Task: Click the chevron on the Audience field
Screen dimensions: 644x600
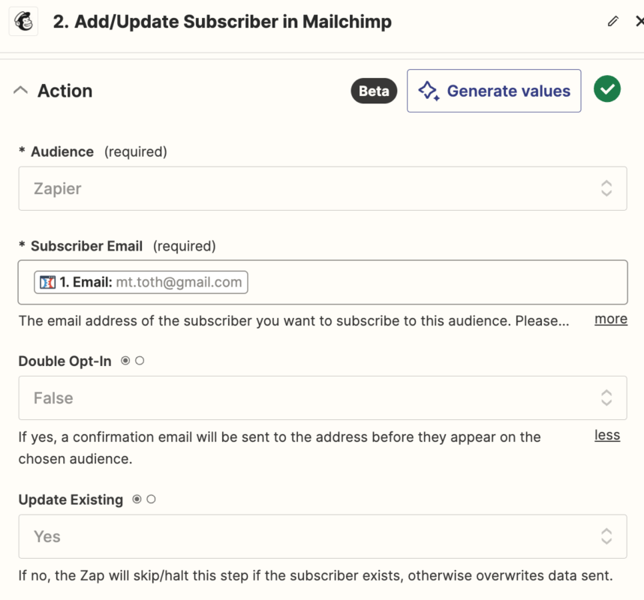Action: (x=606, y=188)
